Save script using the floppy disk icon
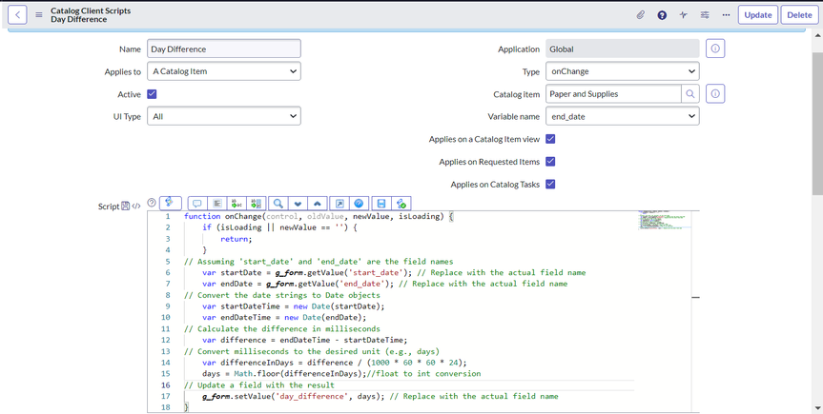Viewport: 823px width, 414px height. click(381, 204)
